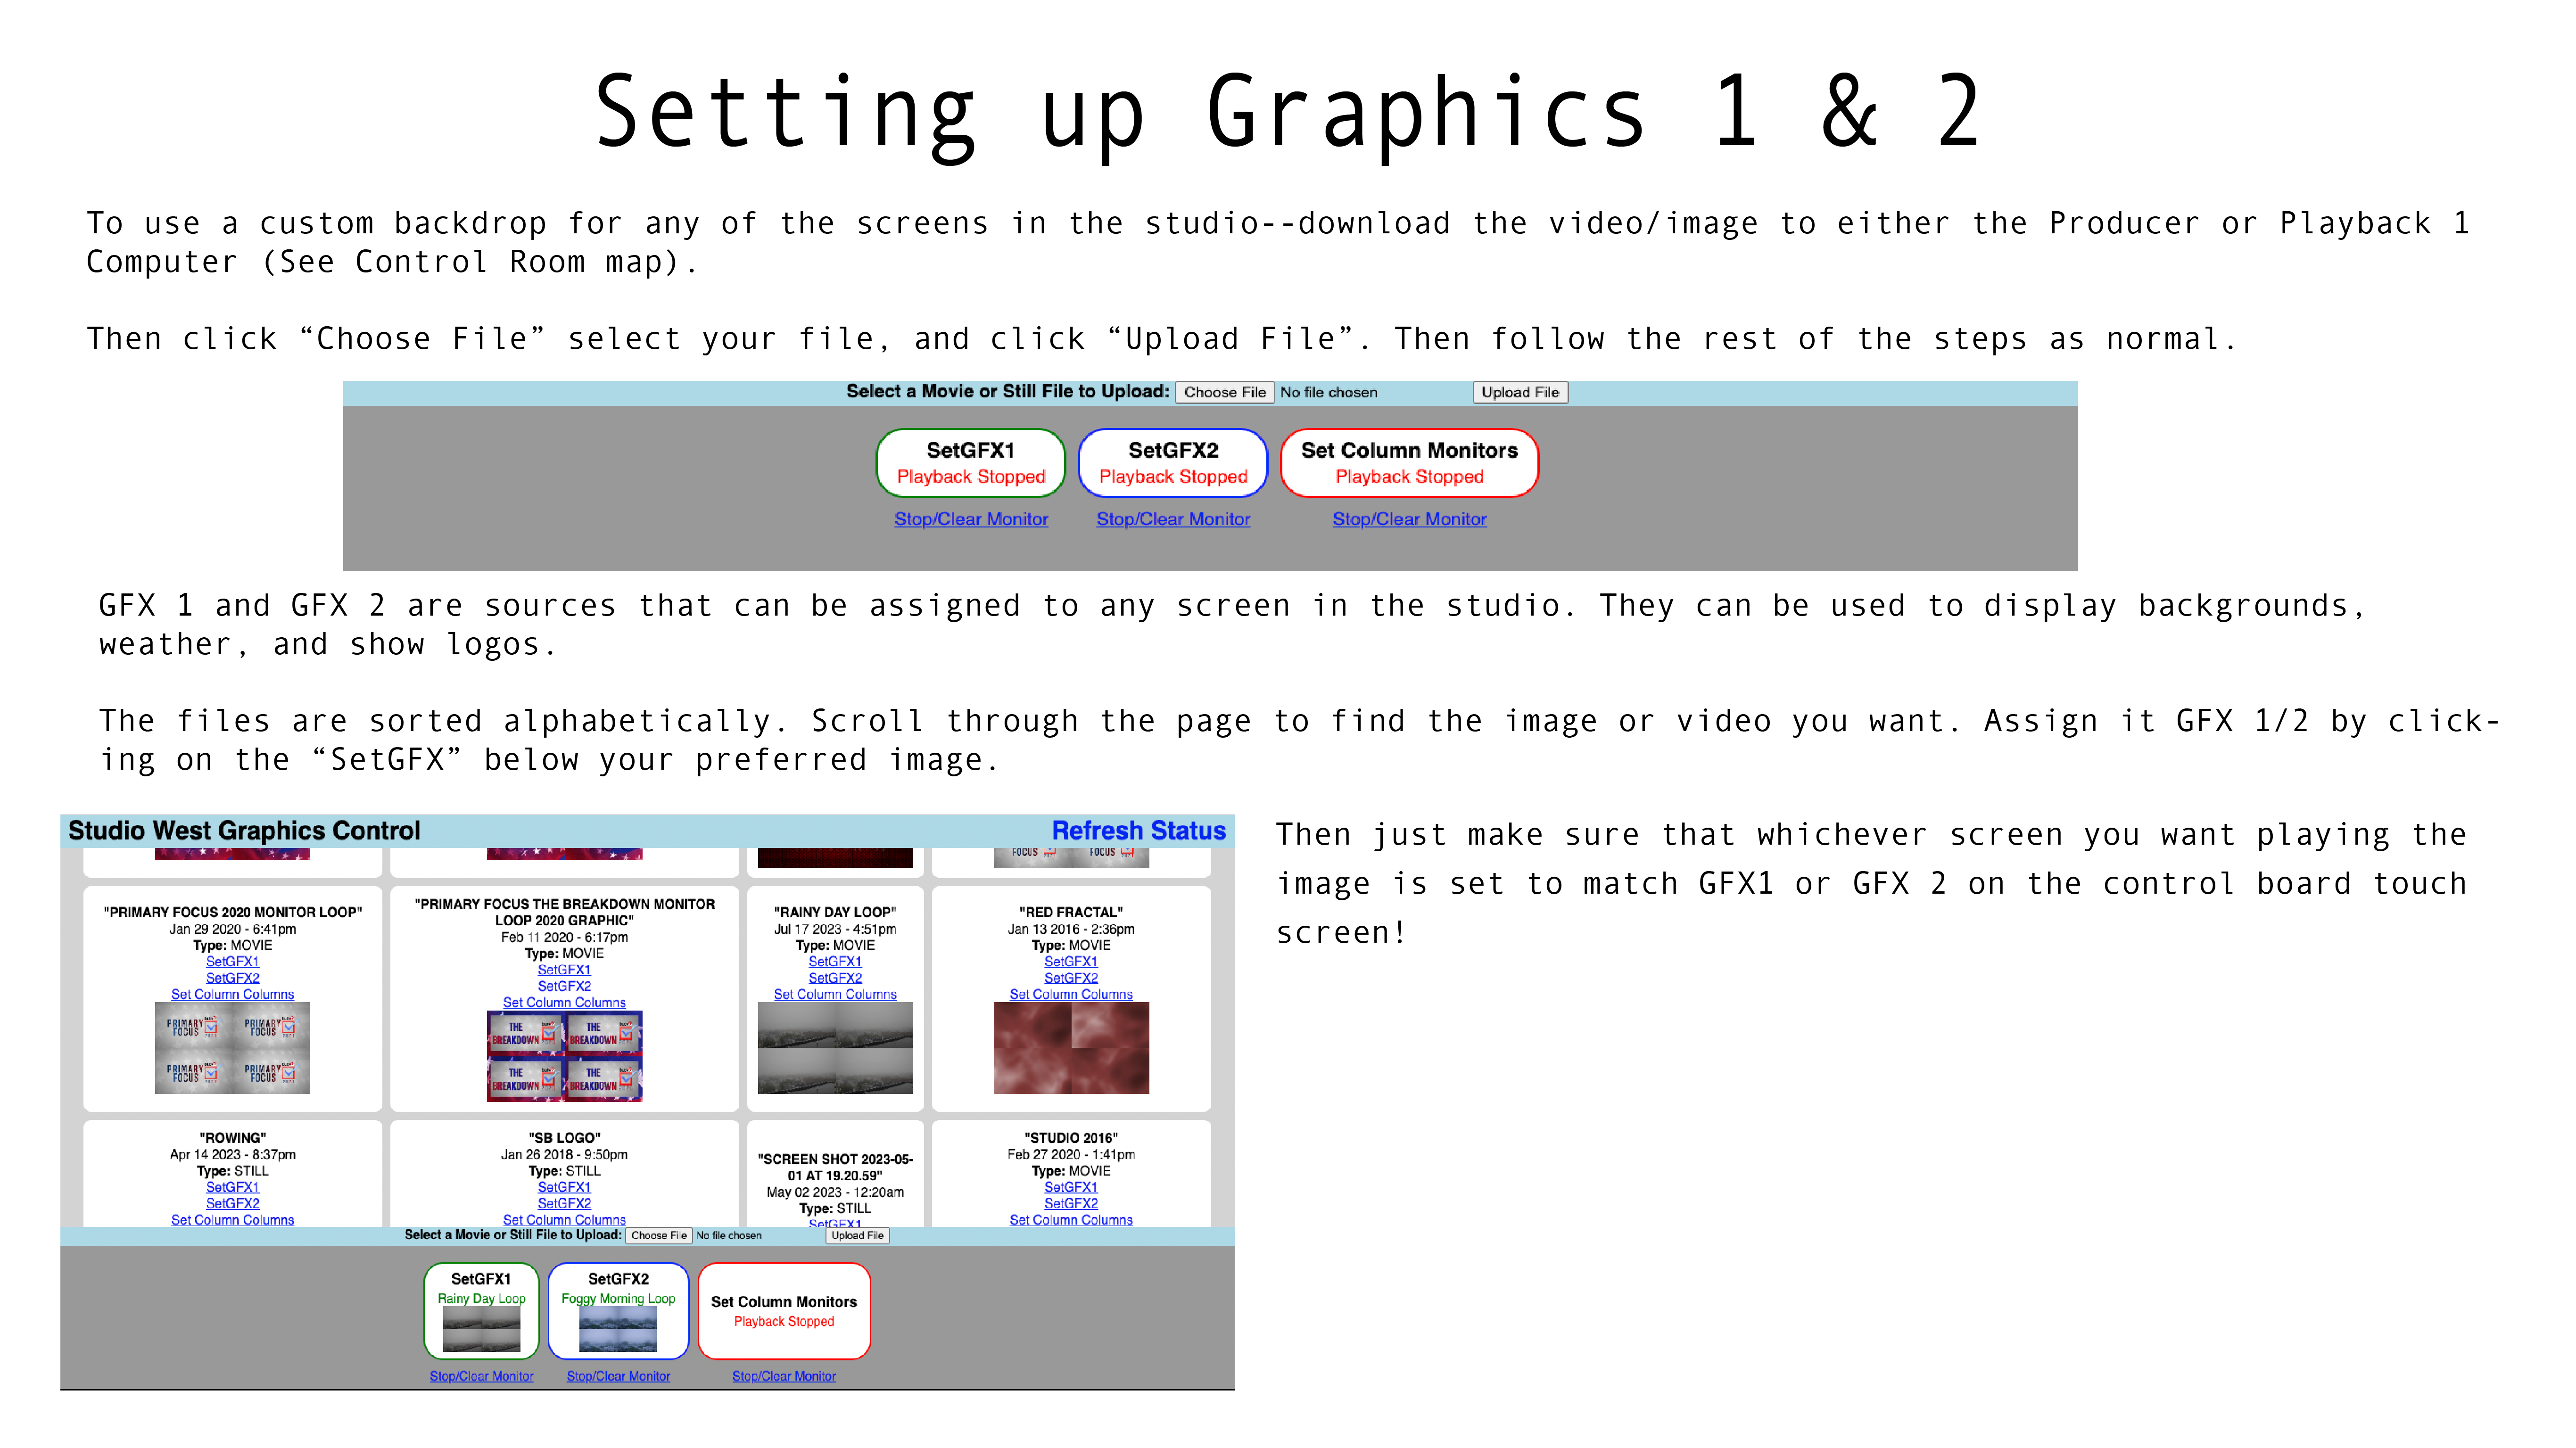Click the "RED FRACTAL" card title
This screenshot has height=1448, width=2576.
pyautogui.click(x=1071, y=913)
